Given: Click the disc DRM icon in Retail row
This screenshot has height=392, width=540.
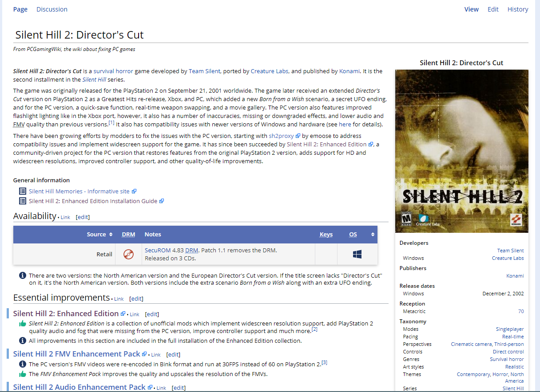Looking at the screenshot, I should click(128, 254).
